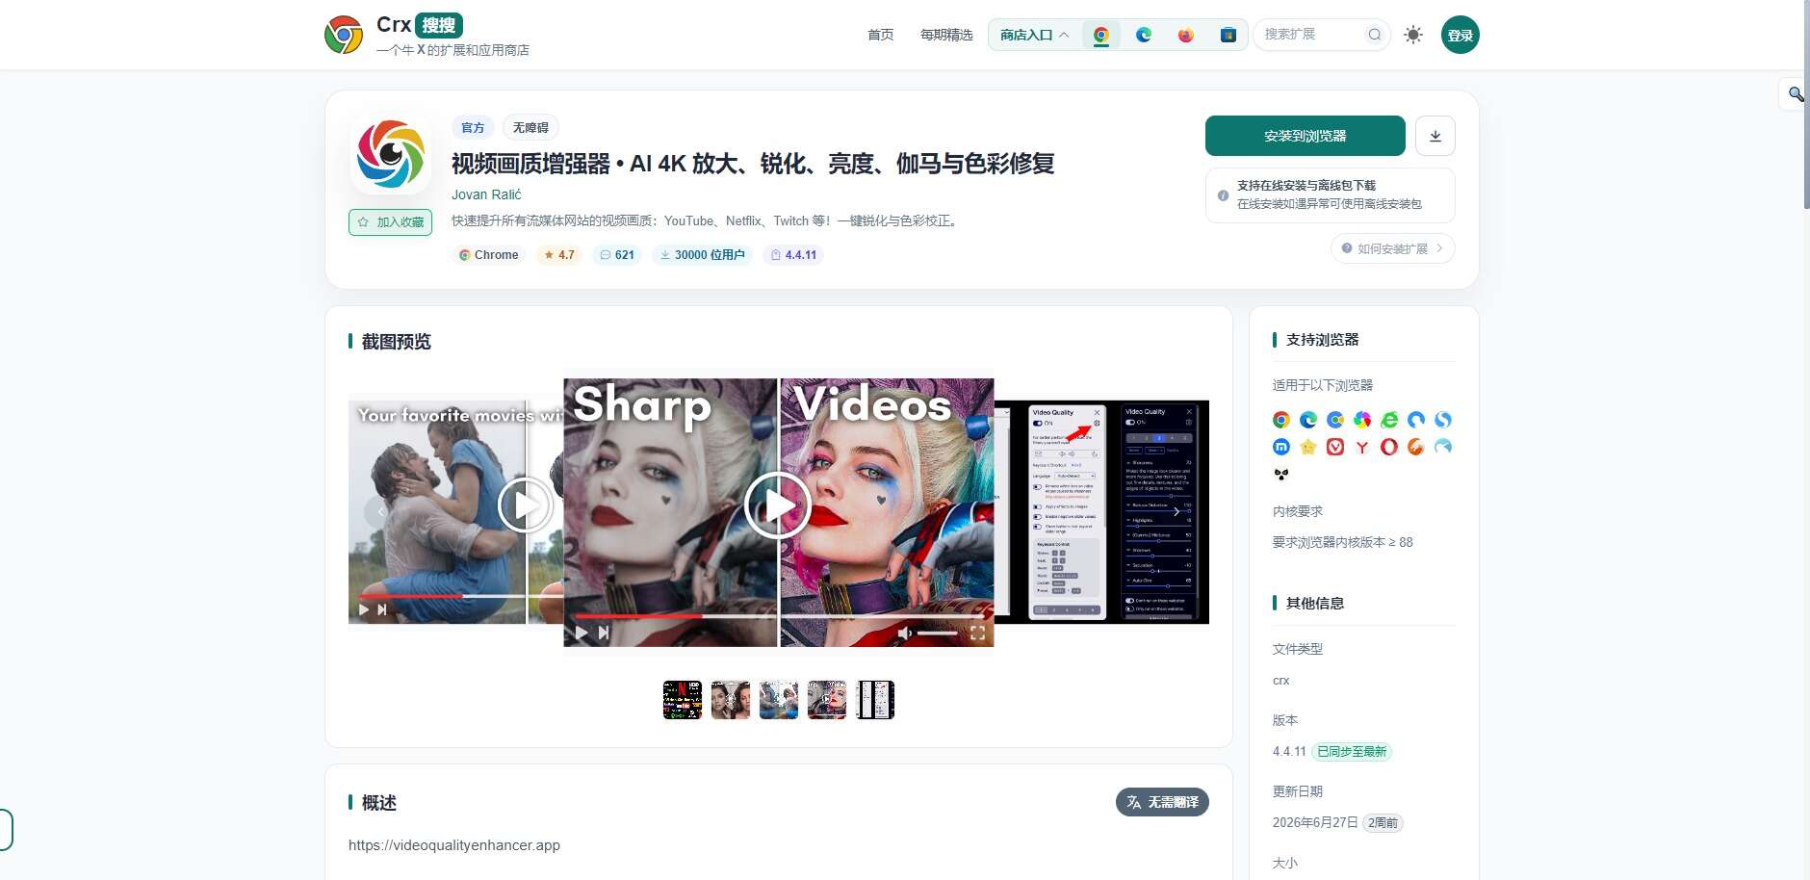Click the 621 reviews badge

click(617, 255)
